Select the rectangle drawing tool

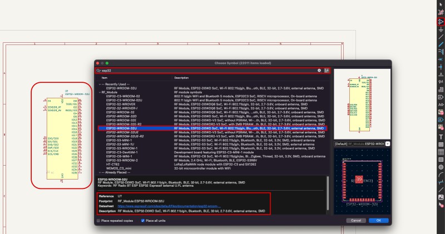click(441, 160)
